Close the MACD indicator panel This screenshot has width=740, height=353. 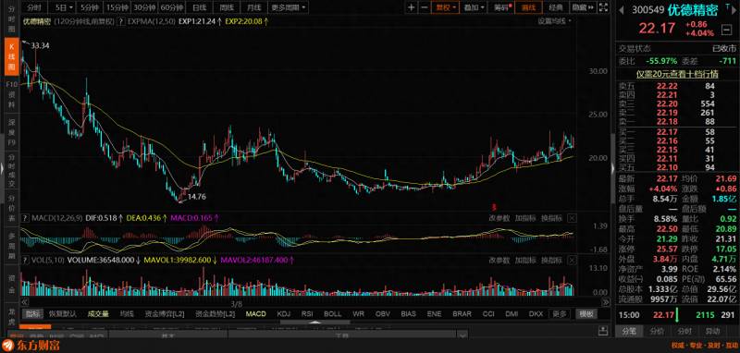coord(572,218)
